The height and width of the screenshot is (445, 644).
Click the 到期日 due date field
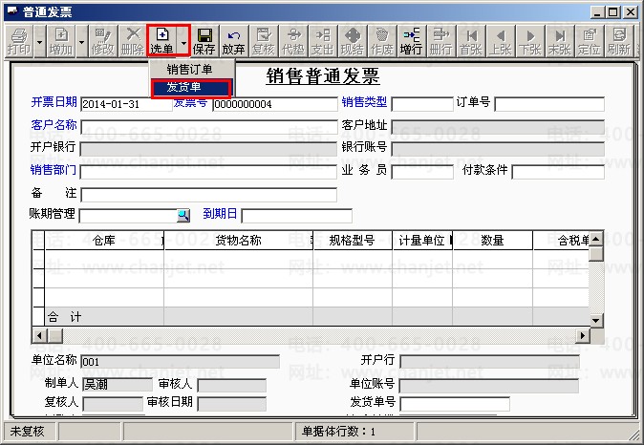pyautogui.click(x=296, y=216)
